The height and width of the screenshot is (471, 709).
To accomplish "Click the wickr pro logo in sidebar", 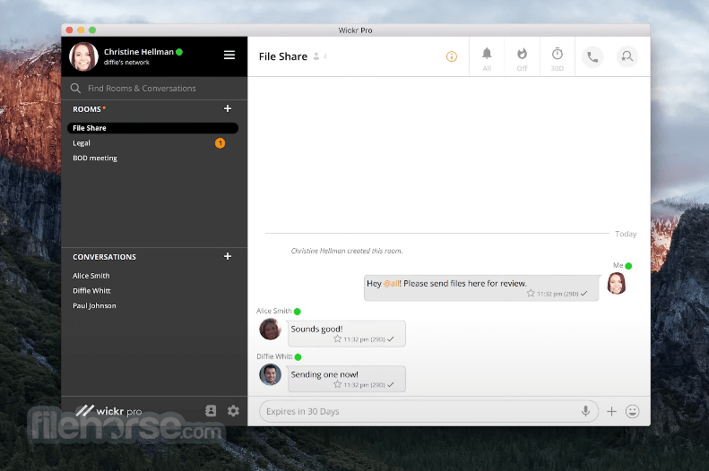I will 108,410.
